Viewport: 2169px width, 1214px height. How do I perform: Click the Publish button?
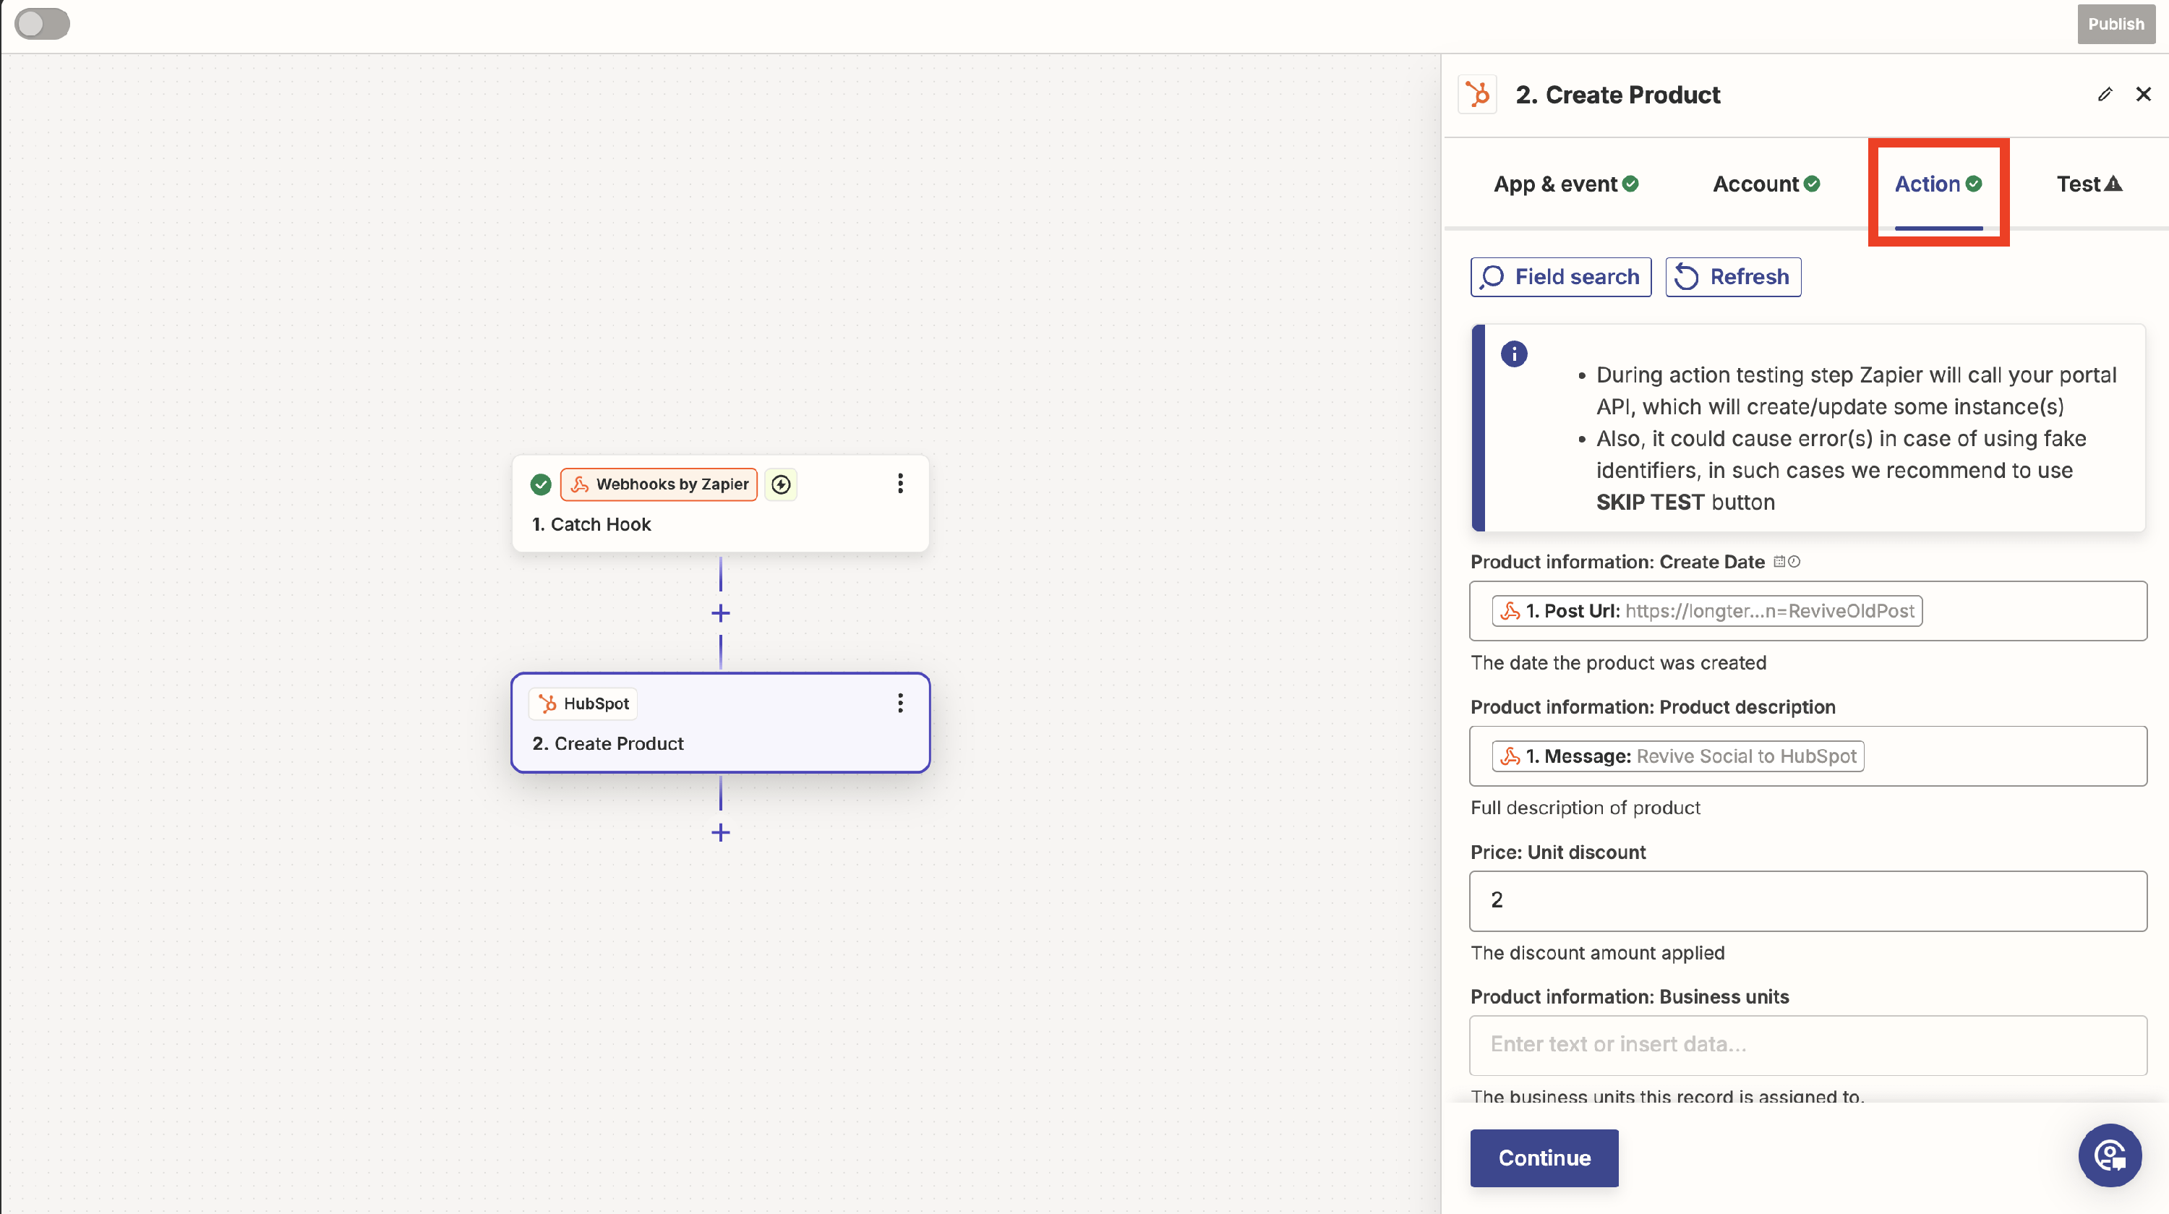tap(2115, 24)
